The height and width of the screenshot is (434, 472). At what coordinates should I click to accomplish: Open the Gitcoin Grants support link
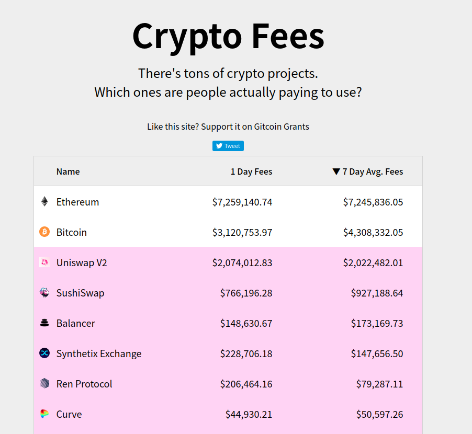(282, 127)
